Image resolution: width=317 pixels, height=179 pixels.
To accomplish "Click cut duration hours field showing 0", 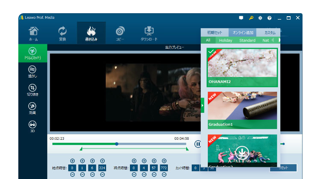I will (x=196, y=168).
